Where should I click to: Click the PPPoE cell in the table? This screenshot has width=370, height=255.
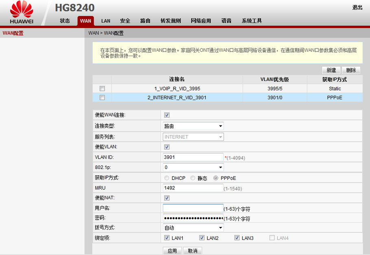tap(335, 98)
